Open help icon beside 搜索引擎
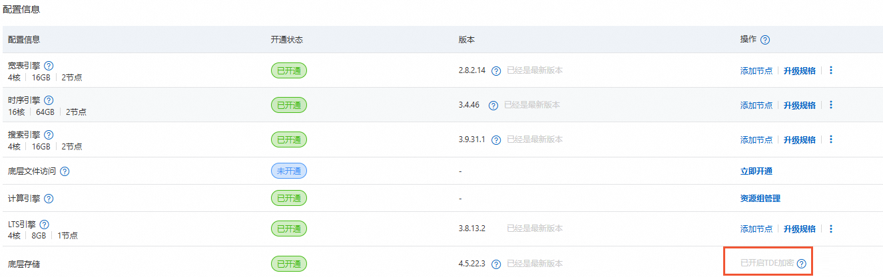This screenshot has width=883, height=277. click(49, 135)
